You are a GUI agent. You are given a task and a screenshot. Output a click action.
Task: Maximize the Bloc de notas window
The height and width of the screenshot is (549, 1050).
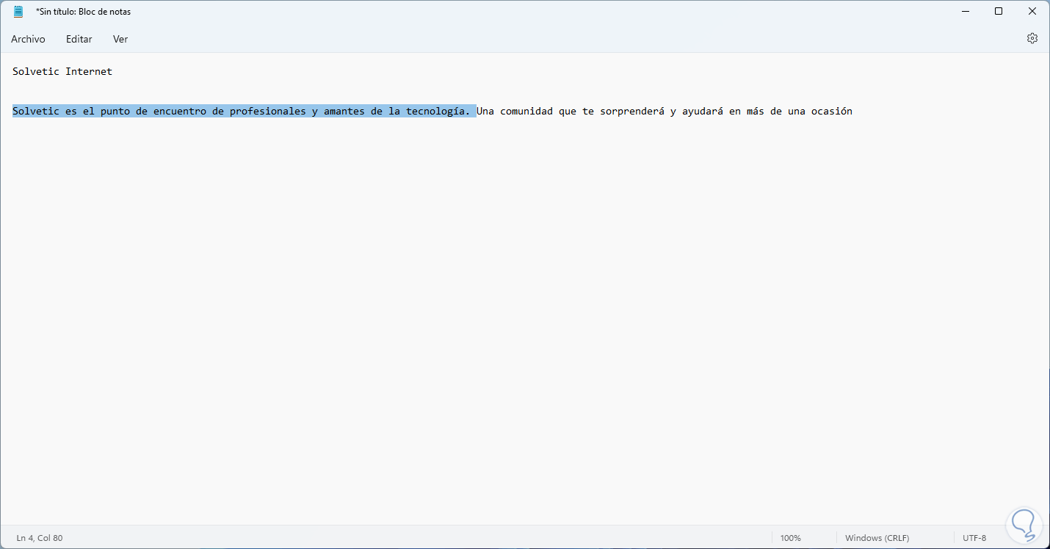click(x=999, y=11)
